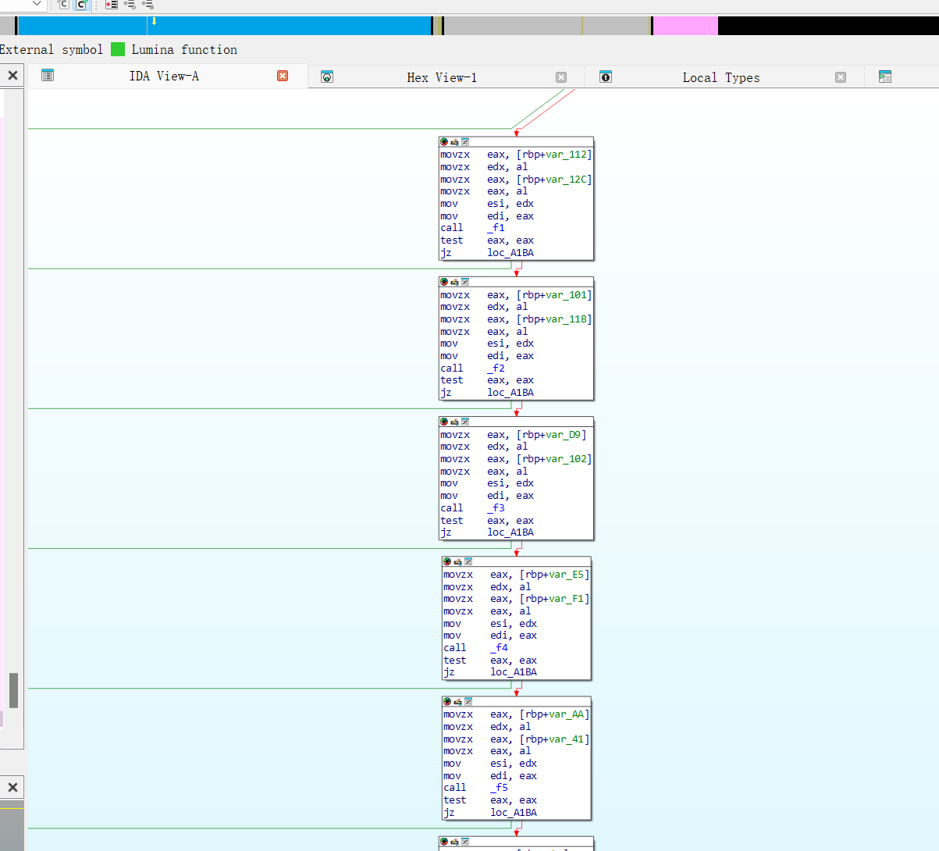Close the Hex View-1 tab
This screenshot has height=851, width=939.
(x=560, y=77)
